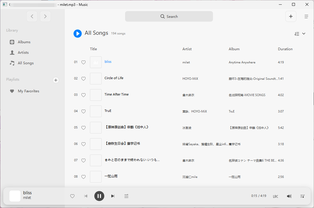The width and height of the screenshot is (314, 208).
Task: Toggle heart on song row 07
Action: pos(83,161)
